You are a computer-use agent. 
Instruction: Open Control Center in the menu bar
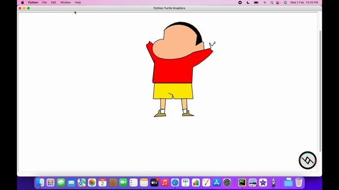(278, 3)
